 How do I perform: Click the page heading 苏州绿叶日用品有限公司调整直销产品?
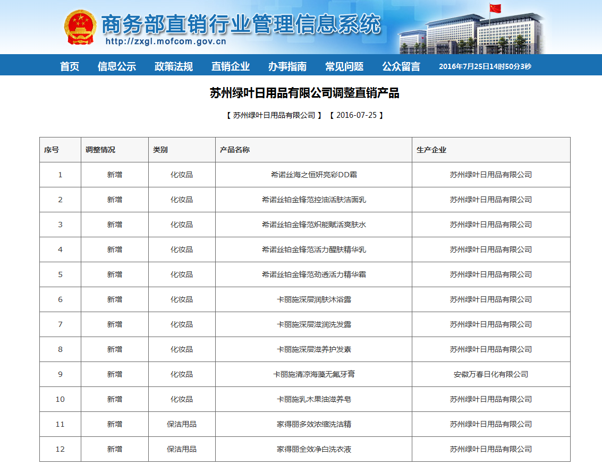tap(304, 93)
